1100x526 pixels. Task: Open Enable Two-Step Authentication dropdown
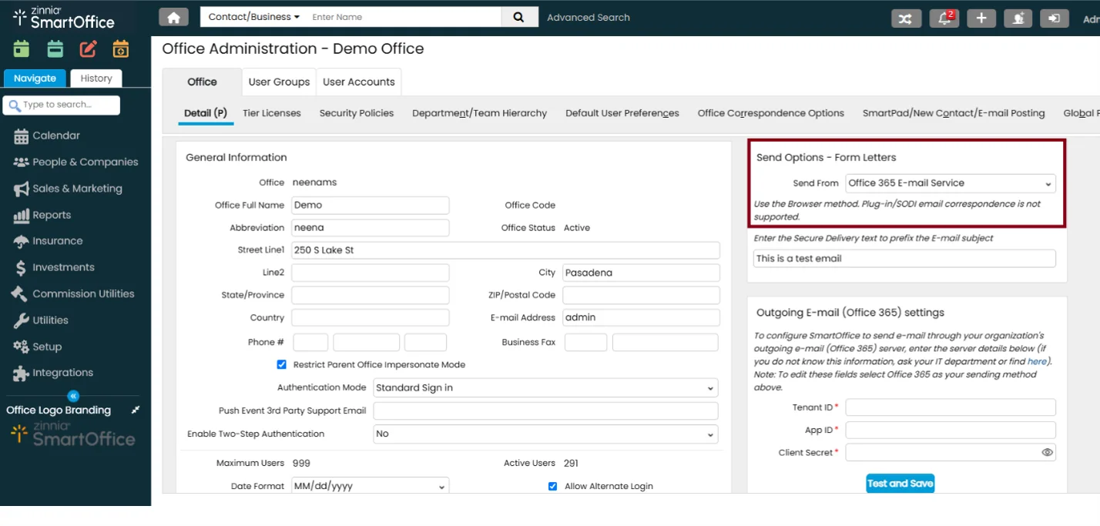545,434
